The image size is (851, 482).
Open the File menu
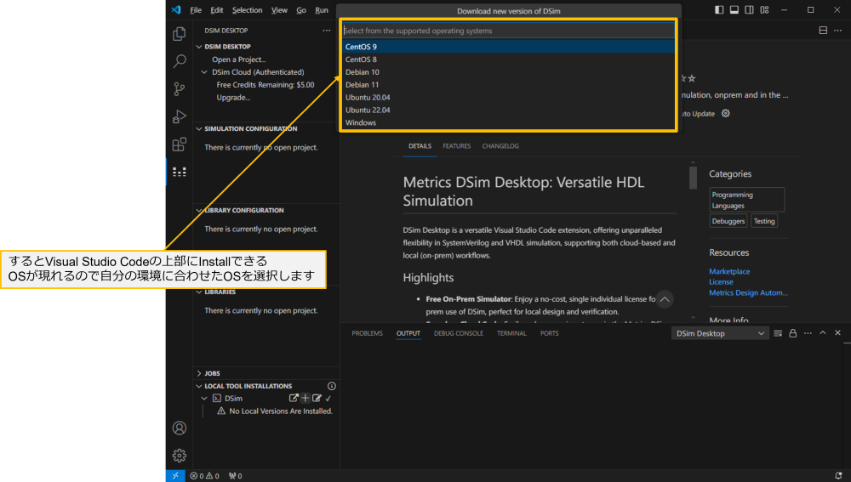(196, 10)
